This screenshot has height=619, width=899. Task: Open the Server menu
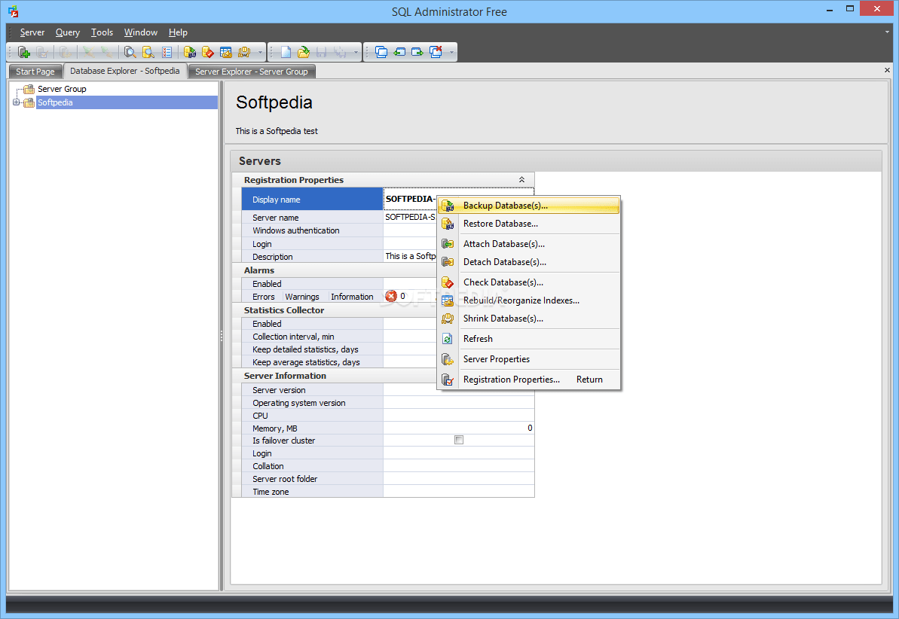point(32,32)
